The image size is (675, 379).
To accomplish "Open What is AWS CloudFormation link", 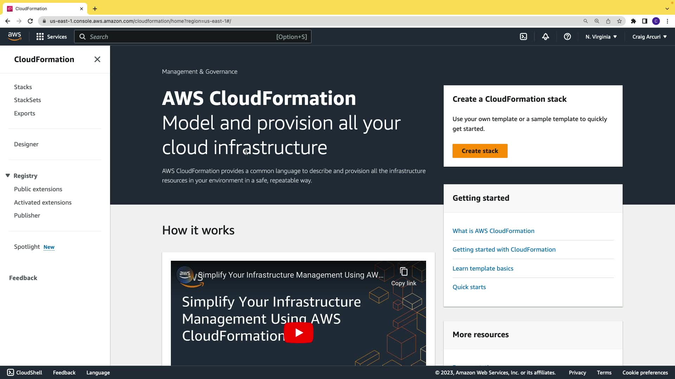I will (493, 231).
